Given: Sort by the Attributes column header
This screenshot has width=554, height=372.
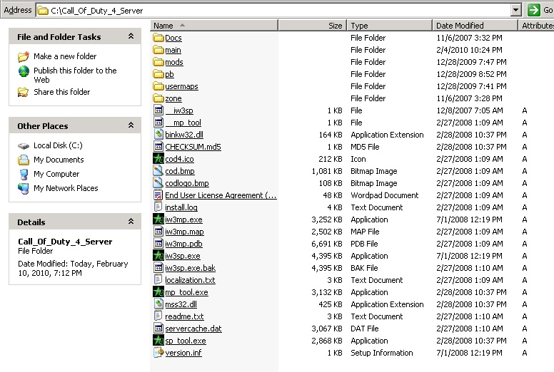Looking at the screenshot, I should [536, 26].
